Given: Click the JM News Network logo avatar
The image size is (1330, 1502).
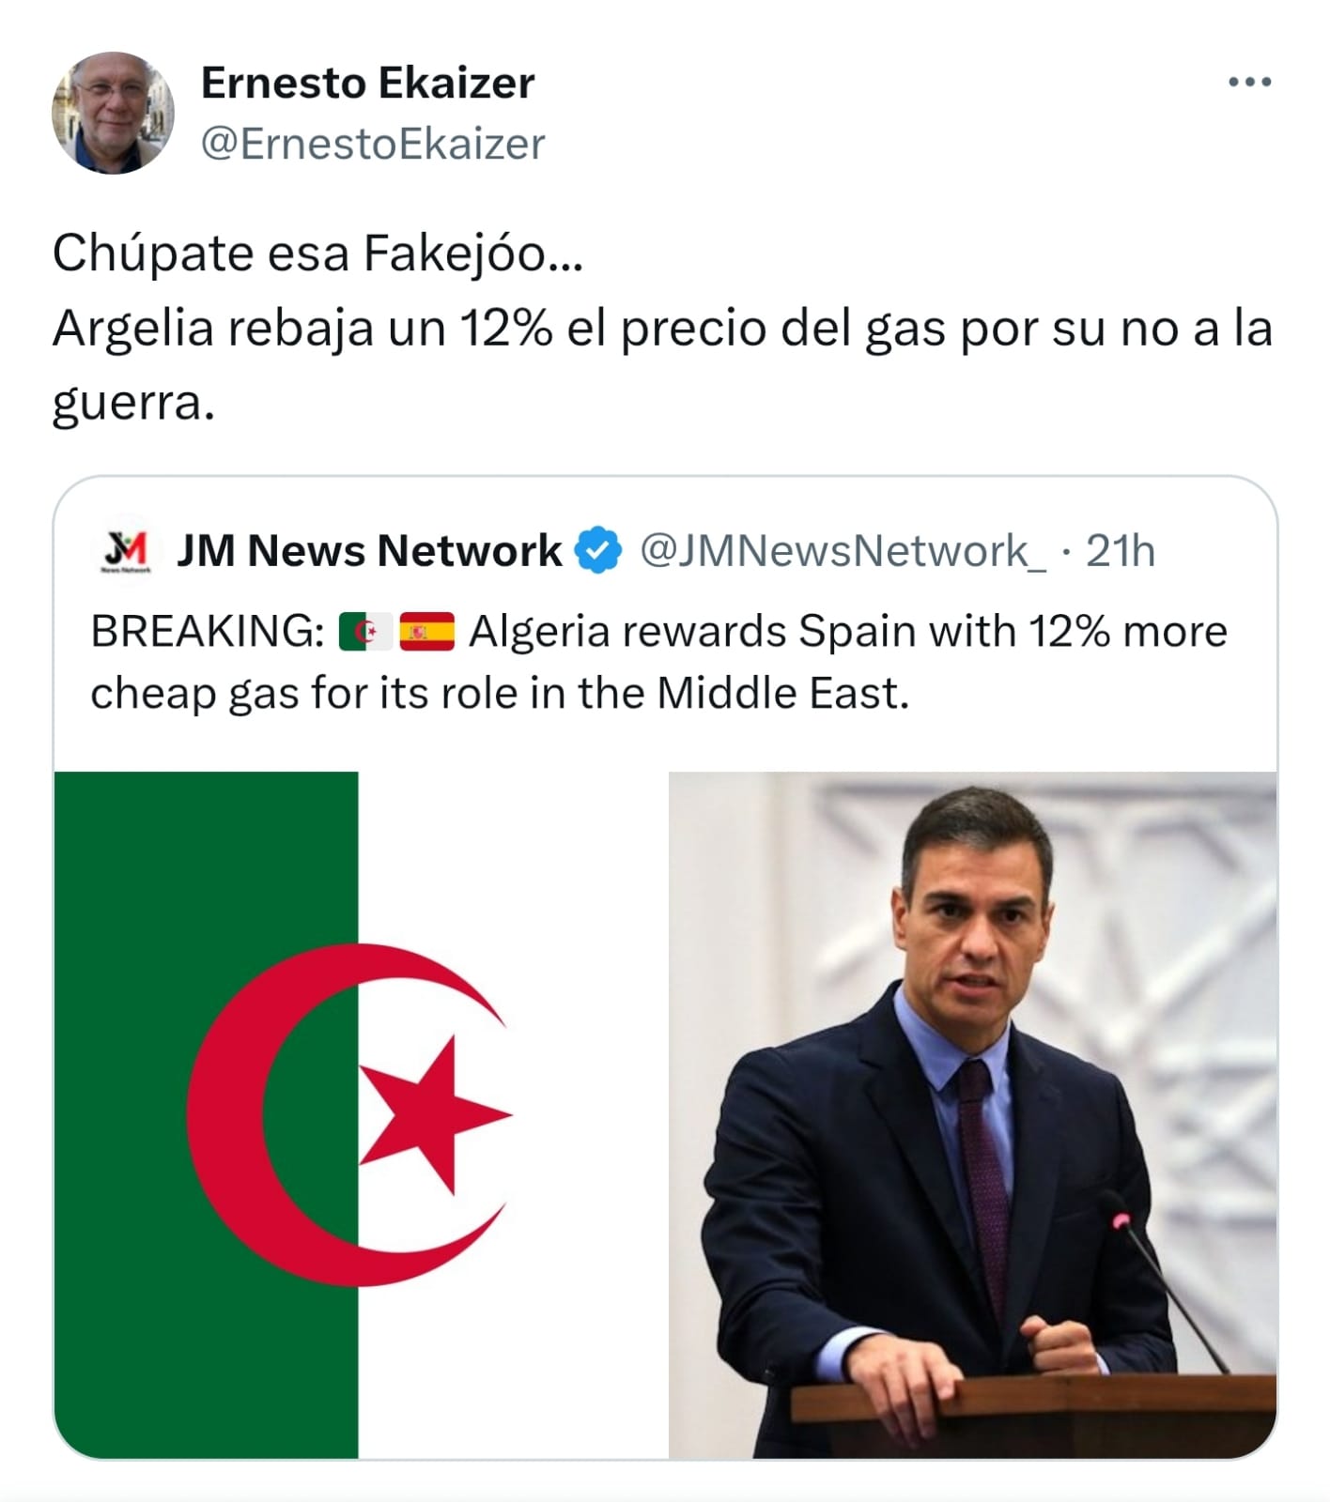Looking at the screenshot, I should (x=127, y=550).
